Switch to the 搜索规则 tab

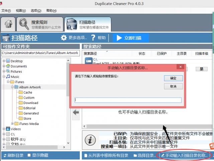(x=40, y=24)
